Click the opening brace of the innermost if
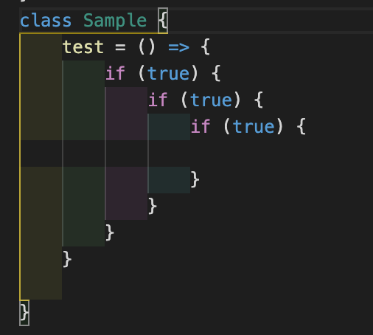Image resolution: width=373 pixels, height=335 pixels. point(301,126)
